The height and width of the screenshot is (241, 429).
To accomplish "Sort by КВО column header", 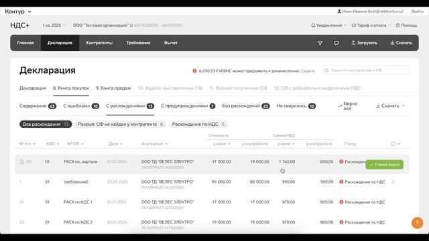I will (x=52, y=144).
